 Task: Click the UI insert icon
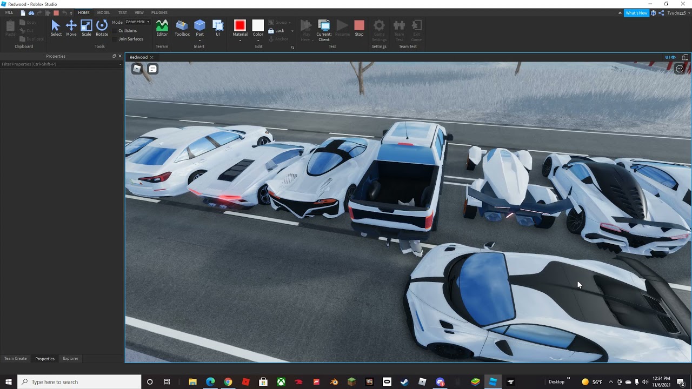click(x=218, y=28)
